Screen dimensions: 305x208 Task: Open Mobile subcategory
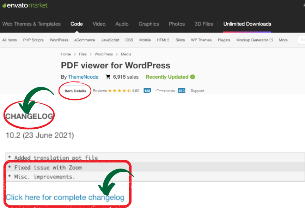click(x=145, y=40)
